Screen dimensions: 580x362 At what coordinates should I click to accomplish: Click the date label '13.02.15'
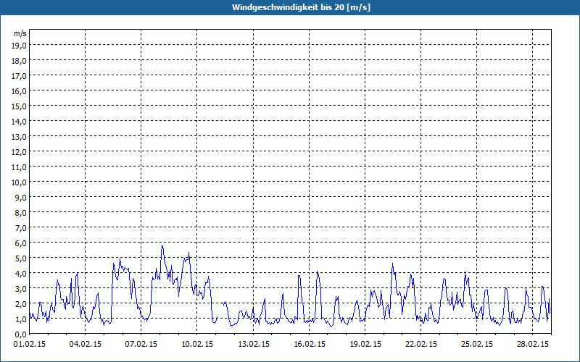tap(254, 345)
